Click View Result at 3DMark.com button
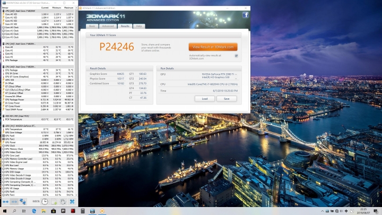382x215 pixels. click(213, 47)
